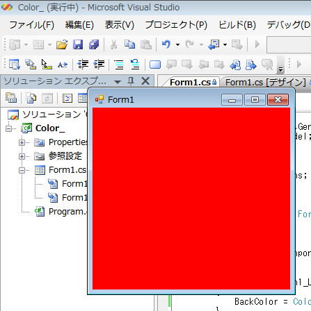The height and width of the screenshot is (311, 311).
Task: Expand the Properties folder node
Action: pyautogui.click(x=22, y=142)
